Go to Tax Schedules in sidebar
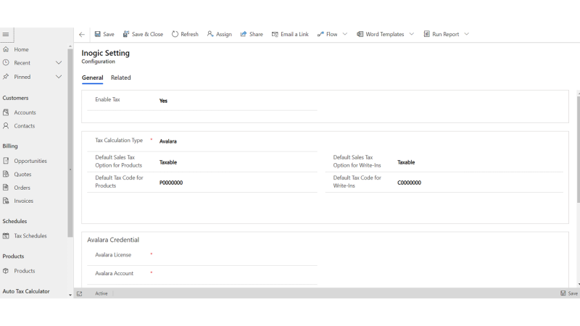The height and width of the screenshot is (326, 580). coord(30,235)
